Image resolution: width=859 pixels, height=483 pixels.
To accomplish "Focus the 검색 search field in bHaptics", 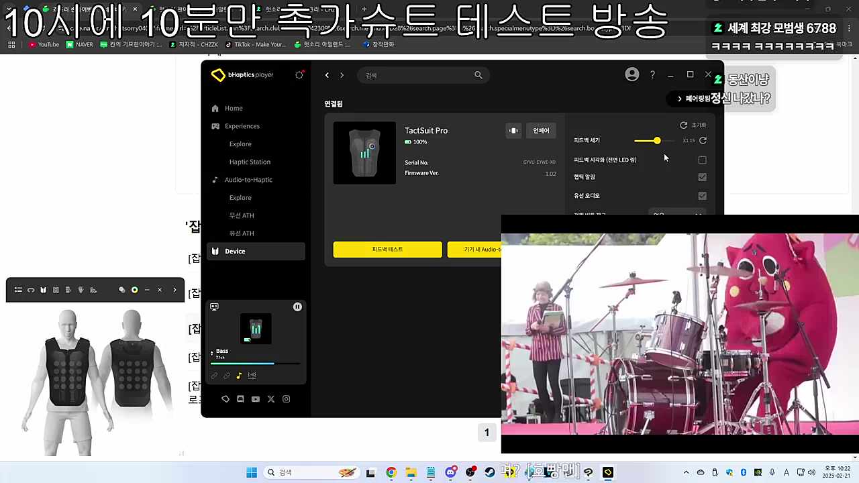I will [423, 75].
